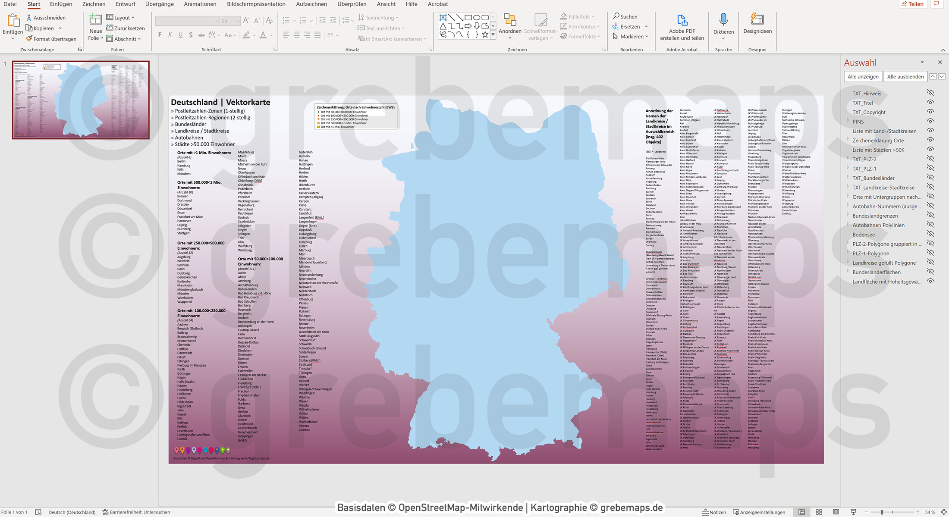Click the Teilen button
Viewport: 949px width, 517px height.
[x=913, y=4]
